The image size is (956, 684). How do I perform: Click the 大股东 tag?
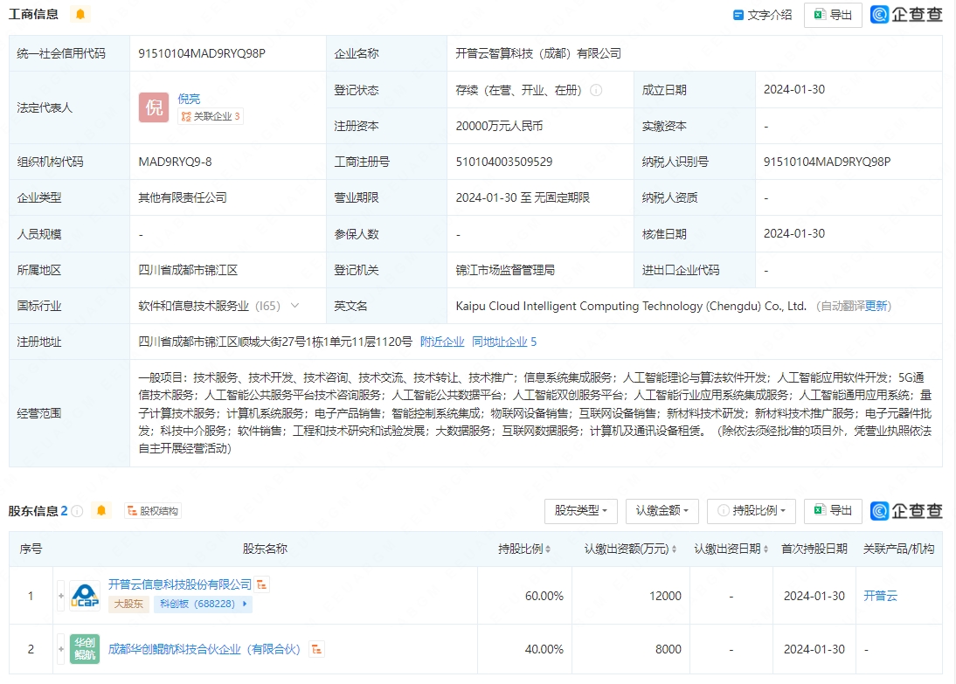(x=128, y=604)
